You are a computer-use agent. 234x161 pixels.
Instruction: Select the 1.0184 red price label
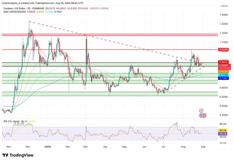pyautogui.click(x=225, y=50)
